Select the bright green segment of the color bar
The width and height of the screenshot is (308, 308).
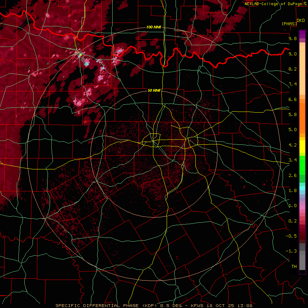click(x=302, y=165)
